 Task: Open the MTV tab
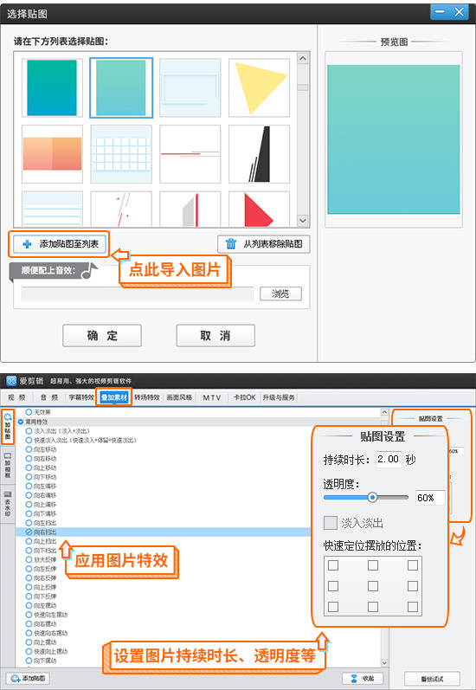click(x=212, y=397)
